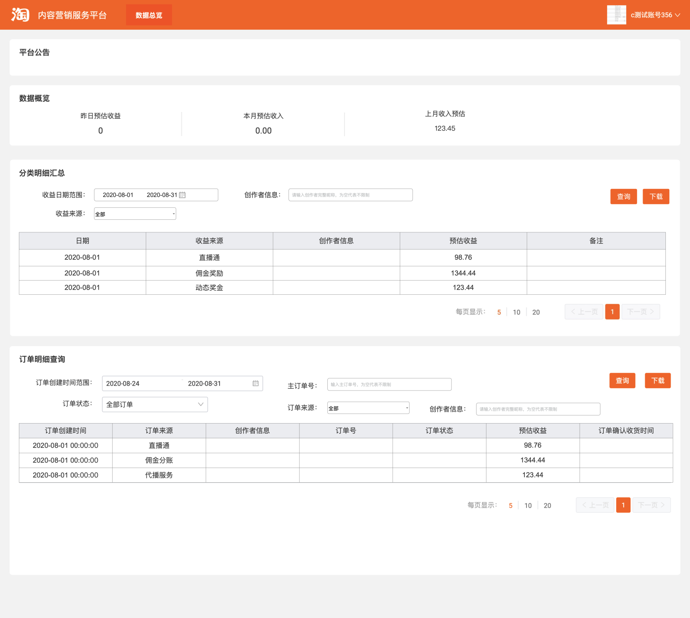Click 上一页 in summary table pagination
The width and height of the screenshot is (690, 618).
[x=584, y=312]
